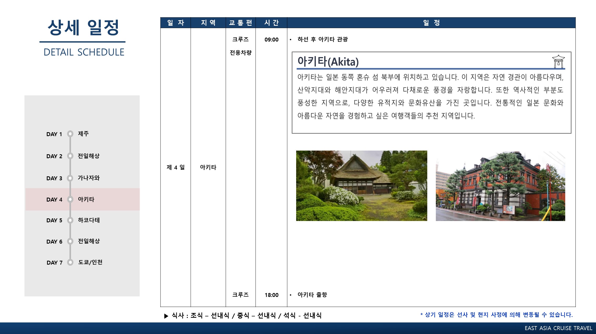Click the 도쿄/인천 destination label
Image resolution: width=596 pixels, height=334 pixels.
(x=90, y=262)
